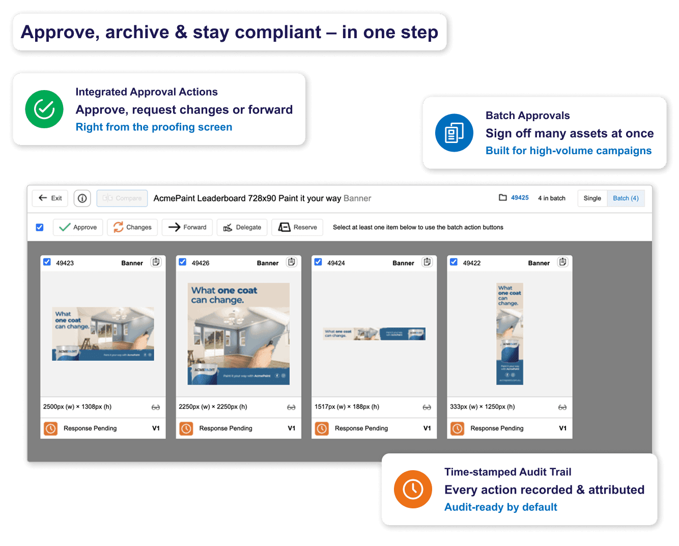Click the Changes batch action
Image resolution: width=679 pixels, height=546 pixels.
(x=132, y=227)
